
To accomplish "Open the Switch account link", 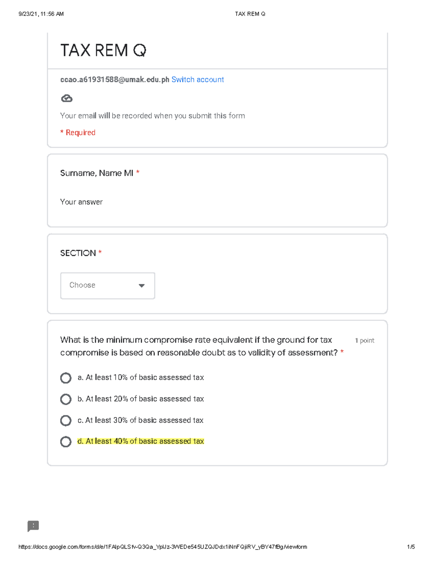I will 198,79.
